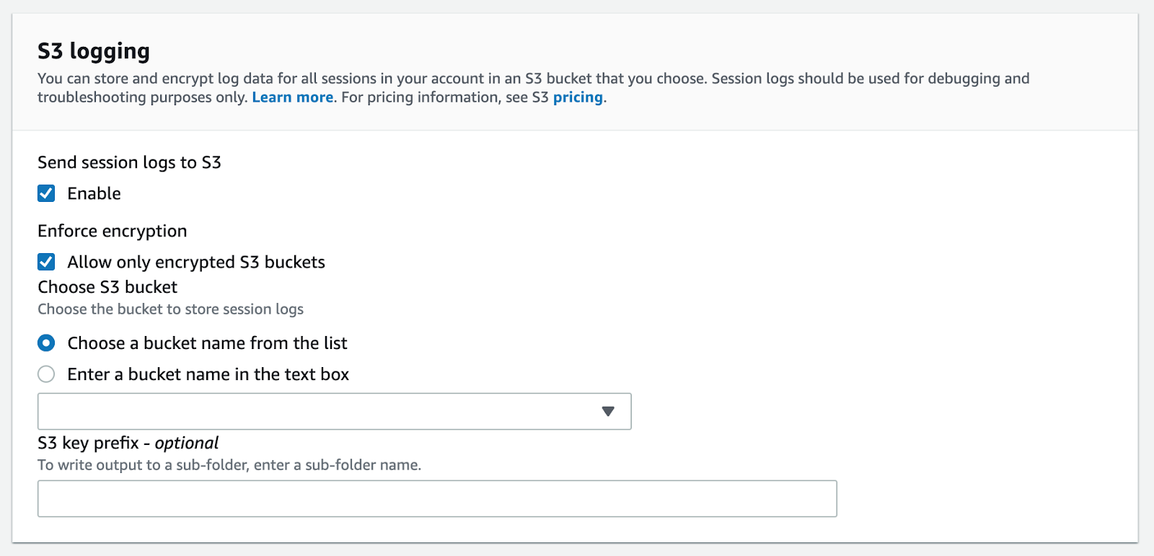Follow the S3 pricing link
The width and height of the screenshot is (1154, 556).
(x=578, y=97)
